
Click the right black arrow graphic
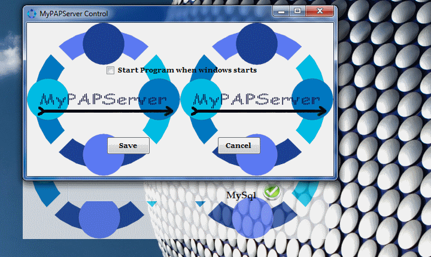click(259, 111)
